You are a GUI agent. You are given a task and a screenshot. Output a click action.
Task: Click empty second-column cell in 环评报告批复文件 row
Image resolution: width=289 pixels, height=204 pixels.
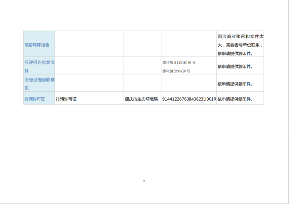pos(89,66)
